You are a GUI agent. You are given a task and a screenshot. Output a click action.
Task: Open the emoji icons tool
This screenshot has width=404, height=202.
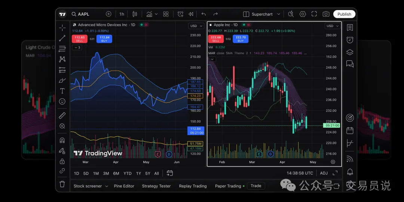point(62,102)
